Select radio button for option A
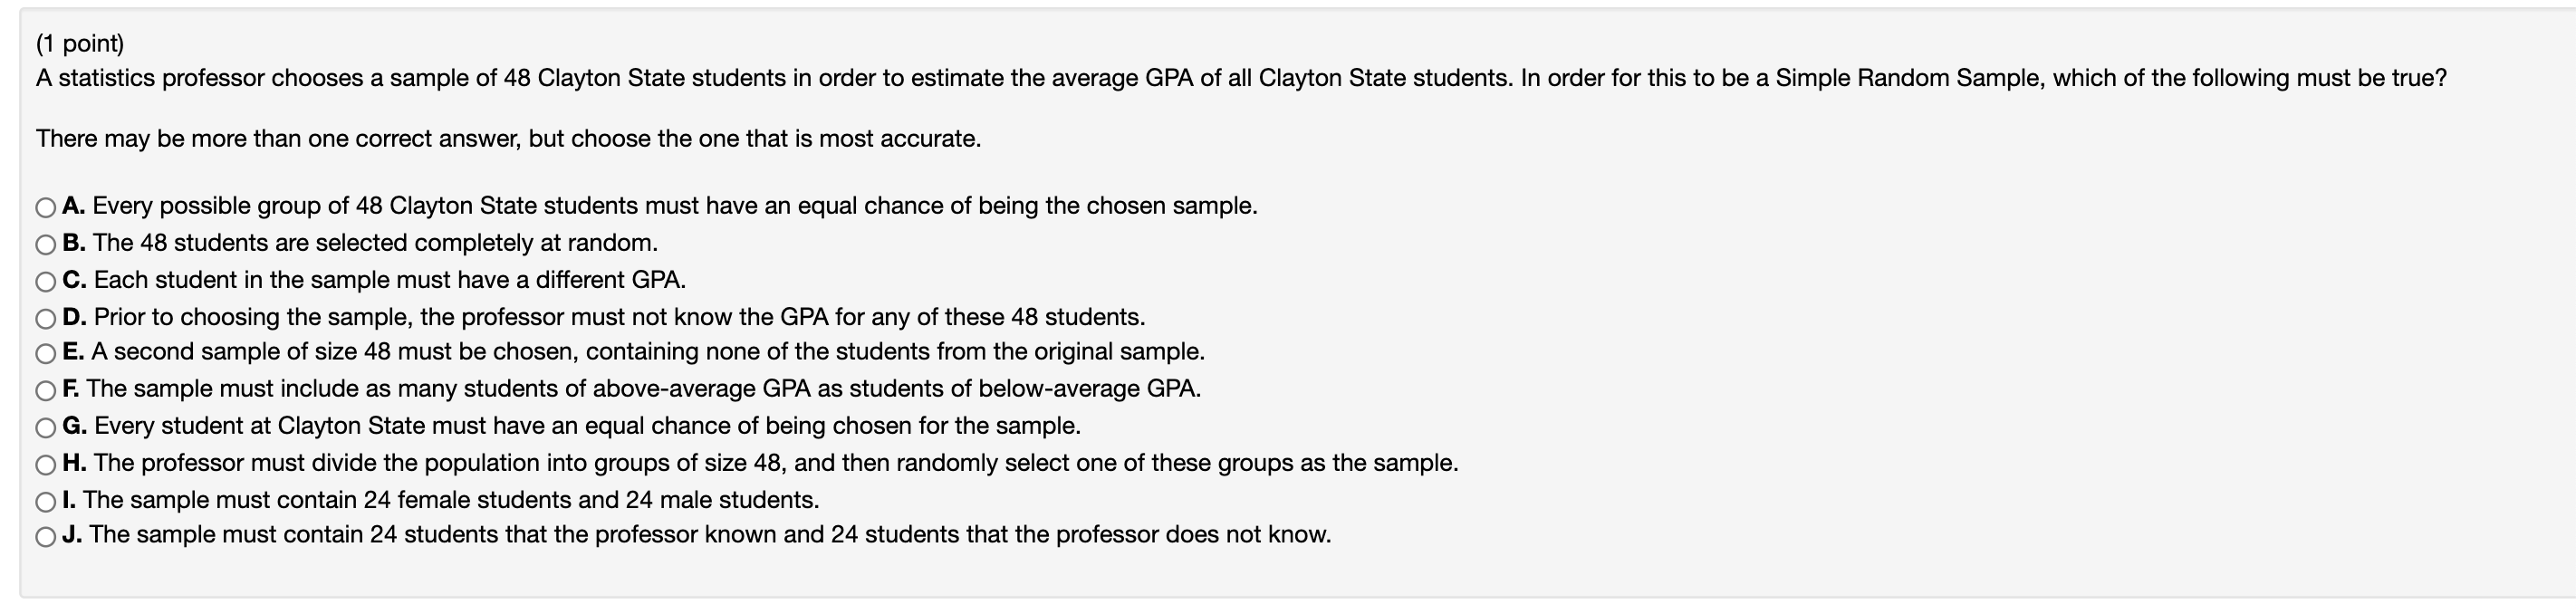Viewport: 2576px width, 614px height. point(45,208)
